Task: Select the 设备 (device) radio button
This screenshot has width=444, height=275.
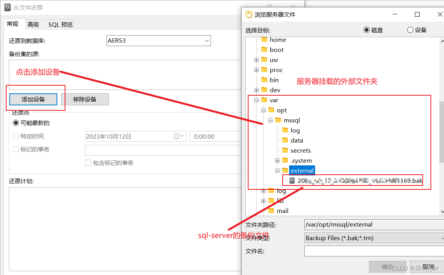Action: (x=410, y=30)
